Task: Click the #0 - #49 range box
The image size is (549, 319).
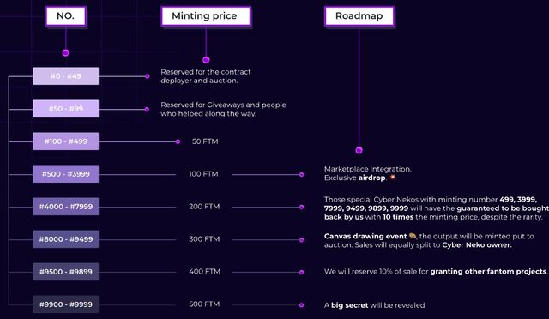Action: tap(66, 76)
